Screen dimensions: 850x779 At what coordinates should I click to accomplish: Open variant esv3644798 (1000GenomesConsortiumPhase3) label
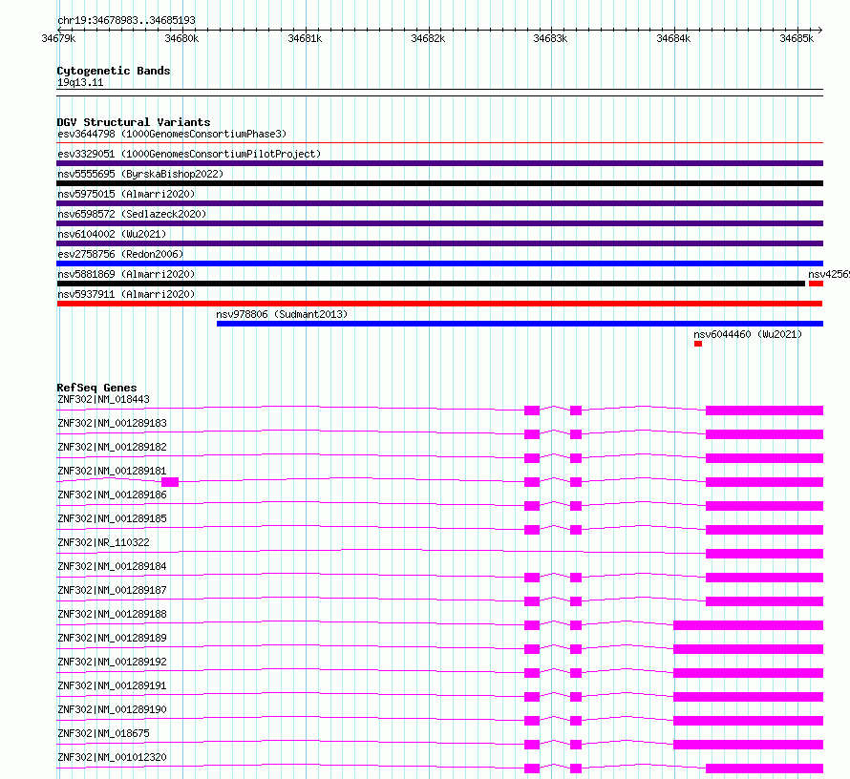click(172, 134)
